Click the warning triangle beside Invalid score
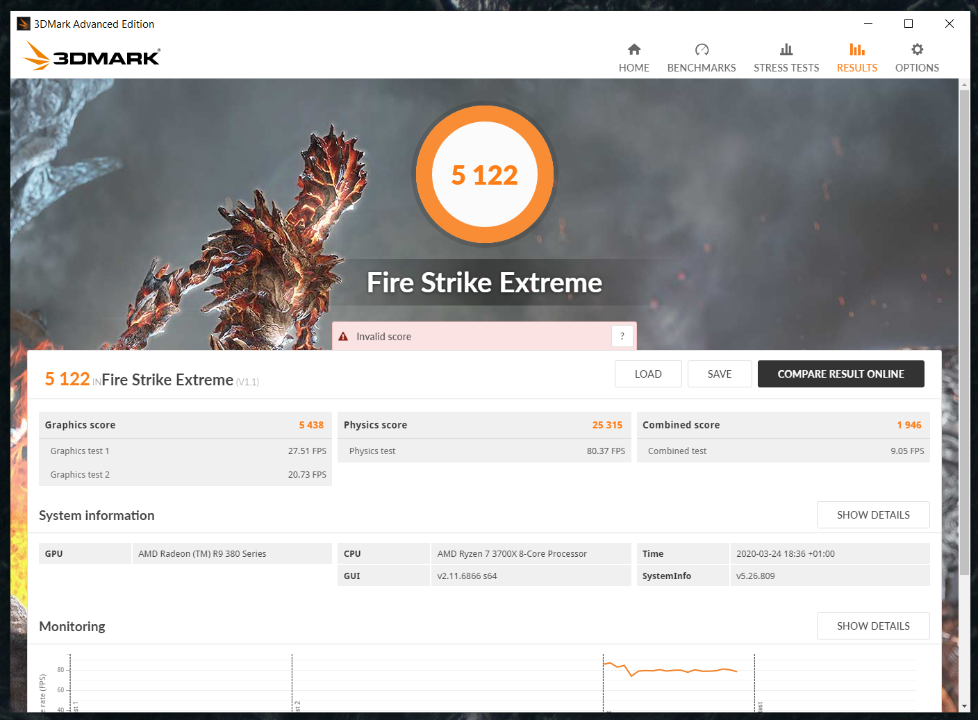 [343, 337]
